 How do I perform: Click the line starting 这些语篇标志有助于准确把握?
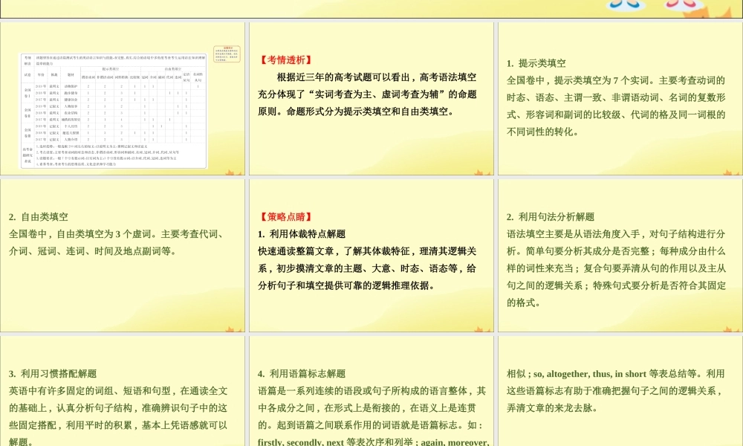pyautogui.click(x=615, y=391)
